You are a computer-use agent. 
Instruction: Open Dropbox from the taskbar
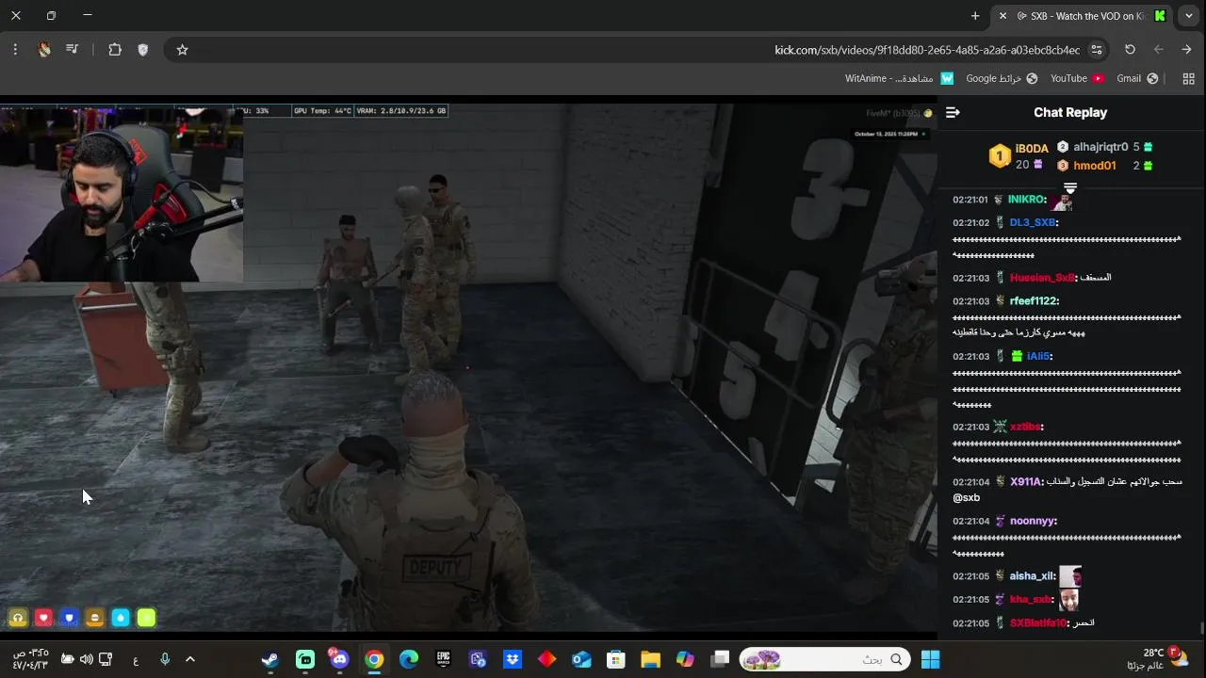[x=513, y=659]
